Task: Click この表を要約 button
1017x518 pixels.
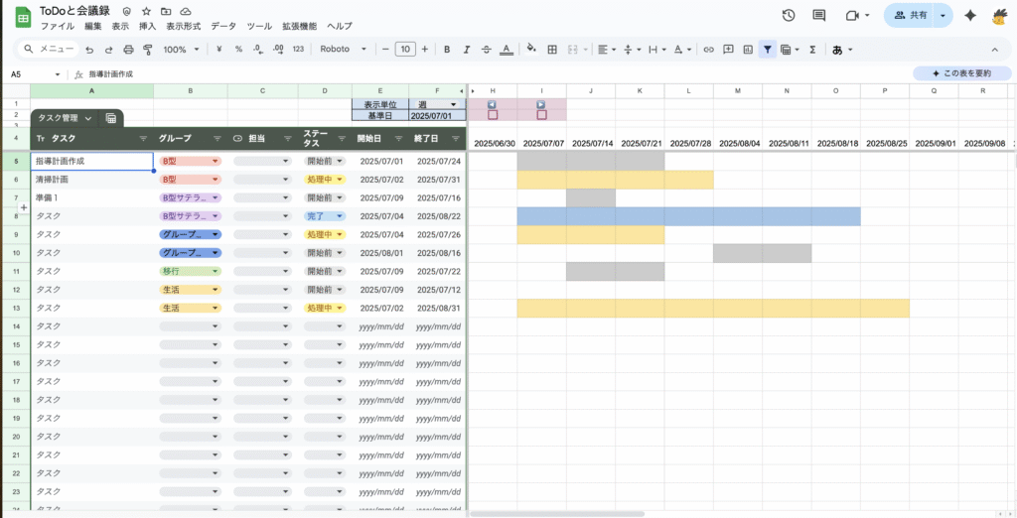Action: pyautogui.click(x=961, y=73)
